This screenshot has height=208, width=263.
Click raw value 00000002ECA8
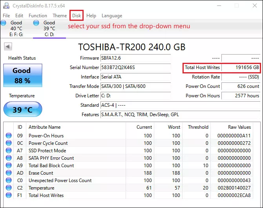[234, 195]
